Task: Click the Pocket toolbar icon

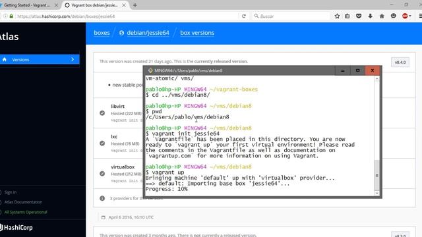Action: tap(359, 16)
